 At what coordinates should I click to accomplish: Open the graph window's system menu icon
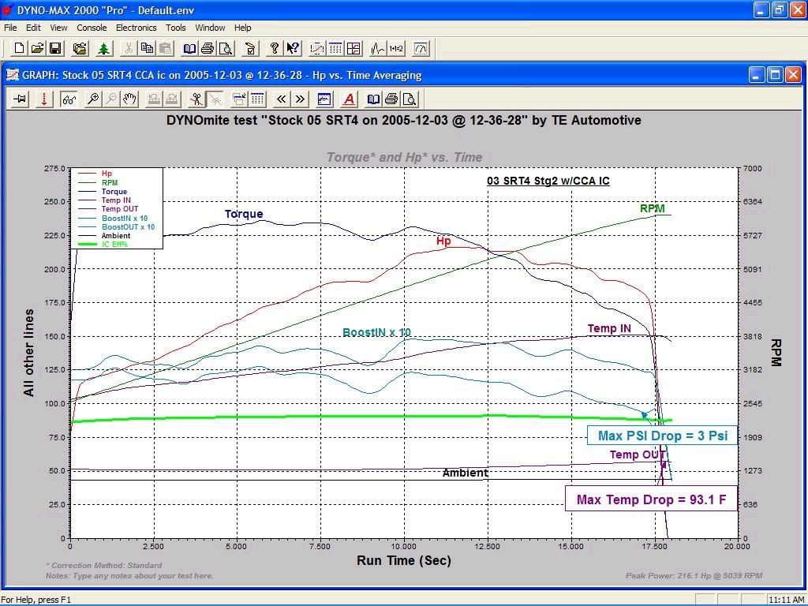point(13,75)
